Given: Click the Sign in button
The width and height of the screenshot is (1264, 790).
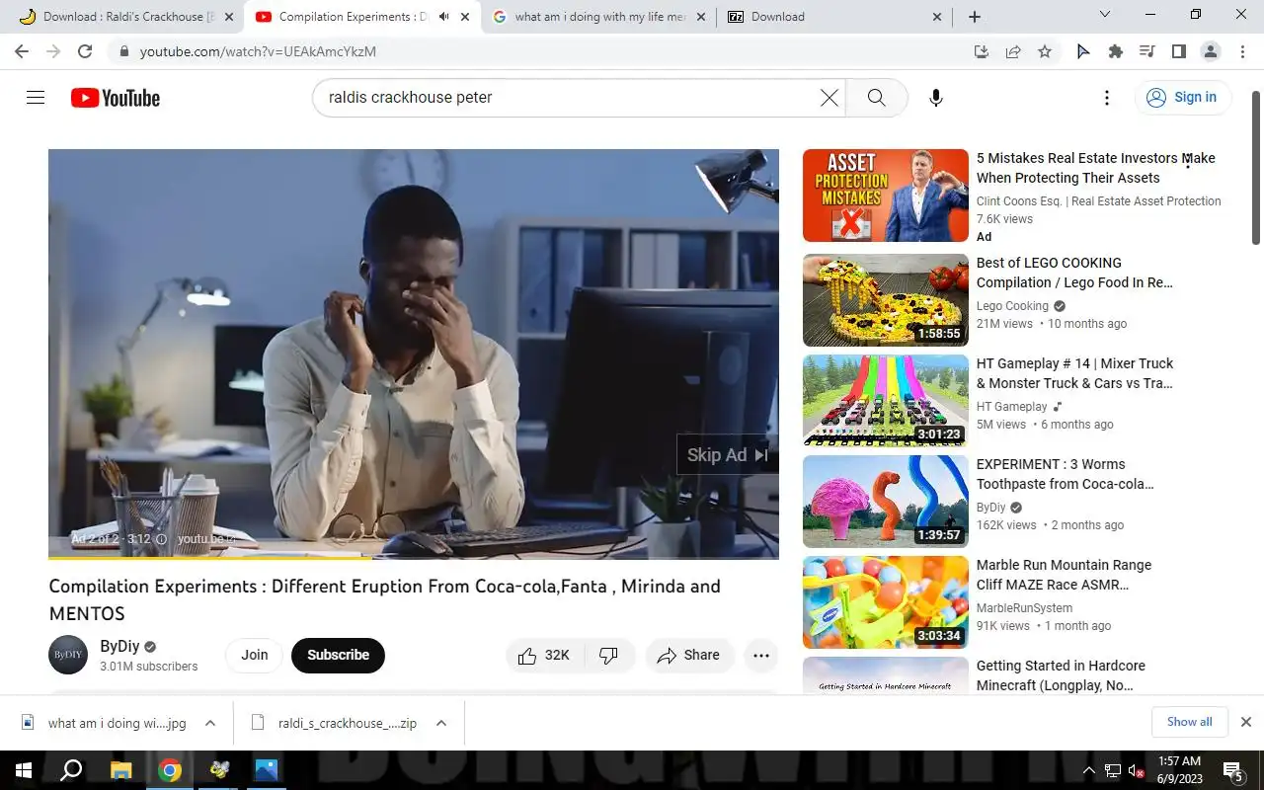Looking at the screenshot, I should 1182,97.
